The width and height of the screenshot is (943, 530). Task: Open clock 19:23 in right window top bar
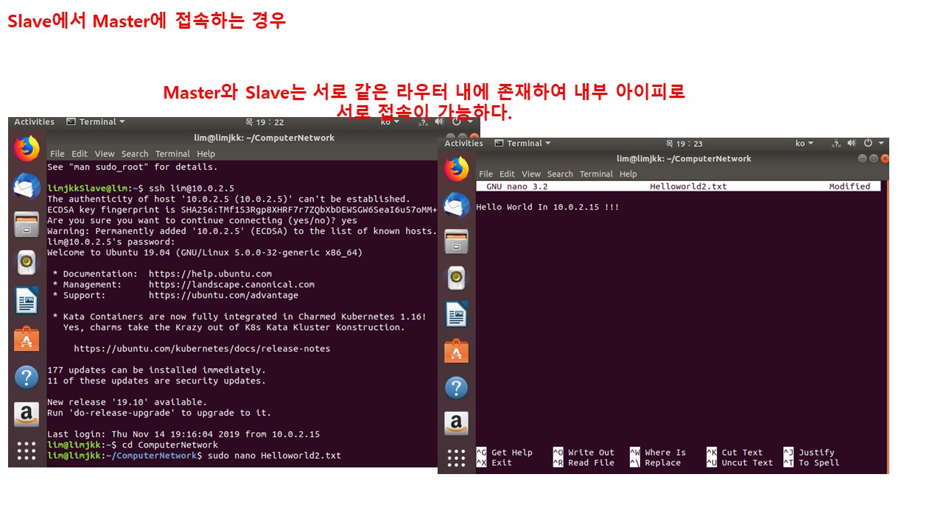tap(684, 144)
